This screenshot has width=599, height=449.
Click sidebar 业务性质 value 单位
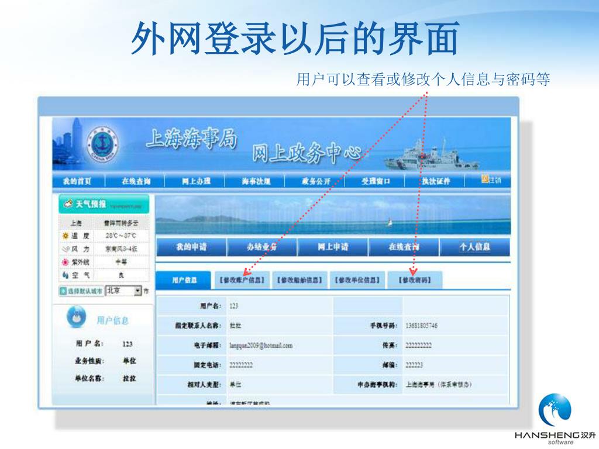click(x=129, y=361)
